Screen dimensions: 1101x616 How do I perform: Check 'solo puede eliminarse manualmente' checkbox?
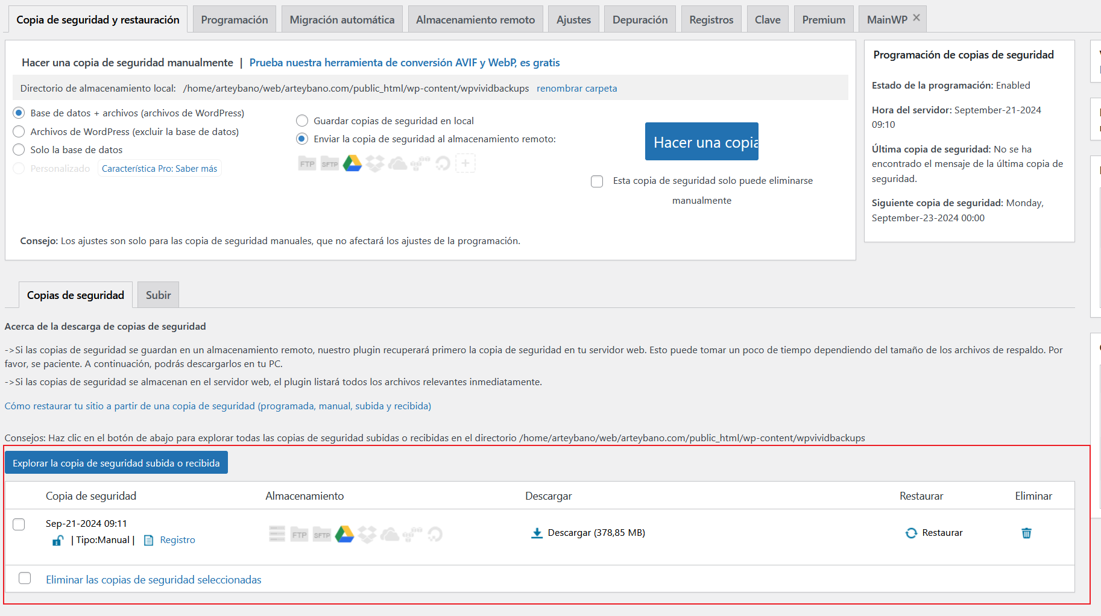pos(597,181)
